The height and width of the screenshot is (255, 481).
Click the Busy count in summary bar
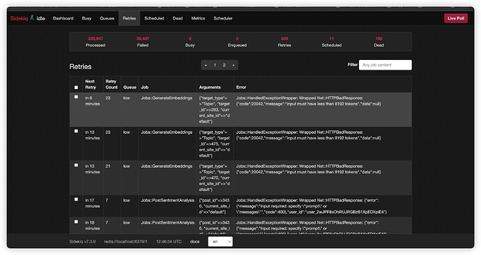[x=190, y=39]
